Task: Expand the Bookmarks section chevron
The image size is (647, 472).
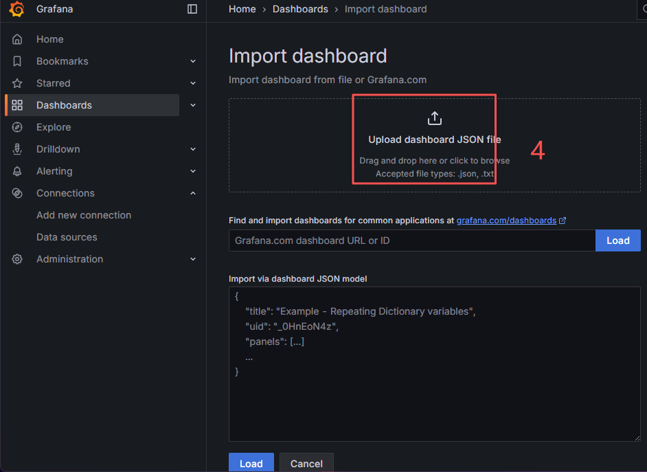Action: pyautogui.click(x=193, y=61)
